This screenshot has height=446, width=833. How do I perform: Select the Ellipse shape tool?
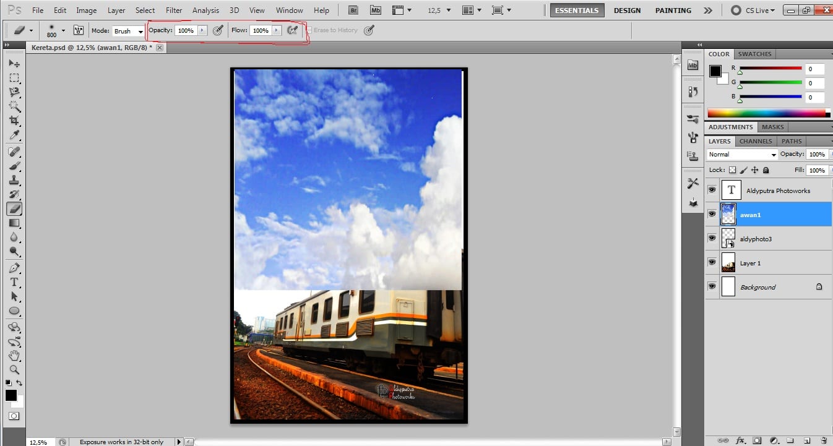tap(14, 311)
